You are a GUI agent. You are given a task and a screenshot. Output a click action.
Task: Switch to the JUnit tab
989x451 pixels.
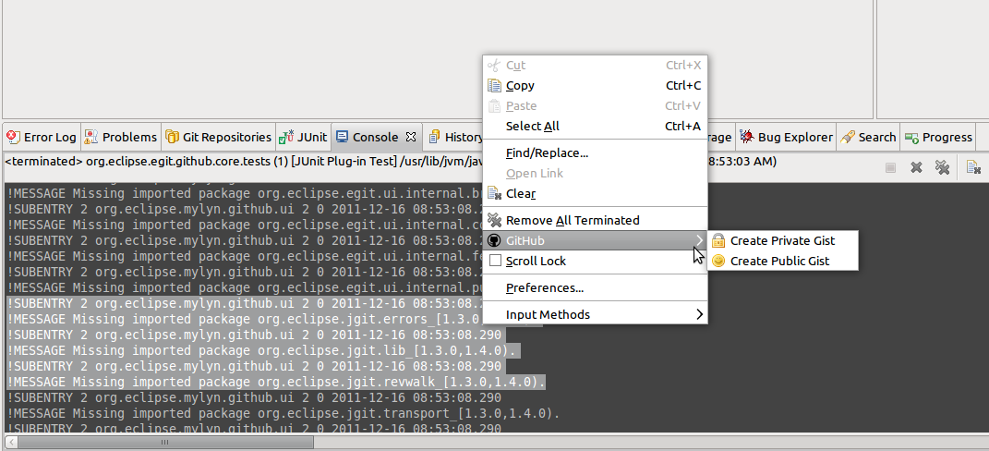[x=304, y=137]
